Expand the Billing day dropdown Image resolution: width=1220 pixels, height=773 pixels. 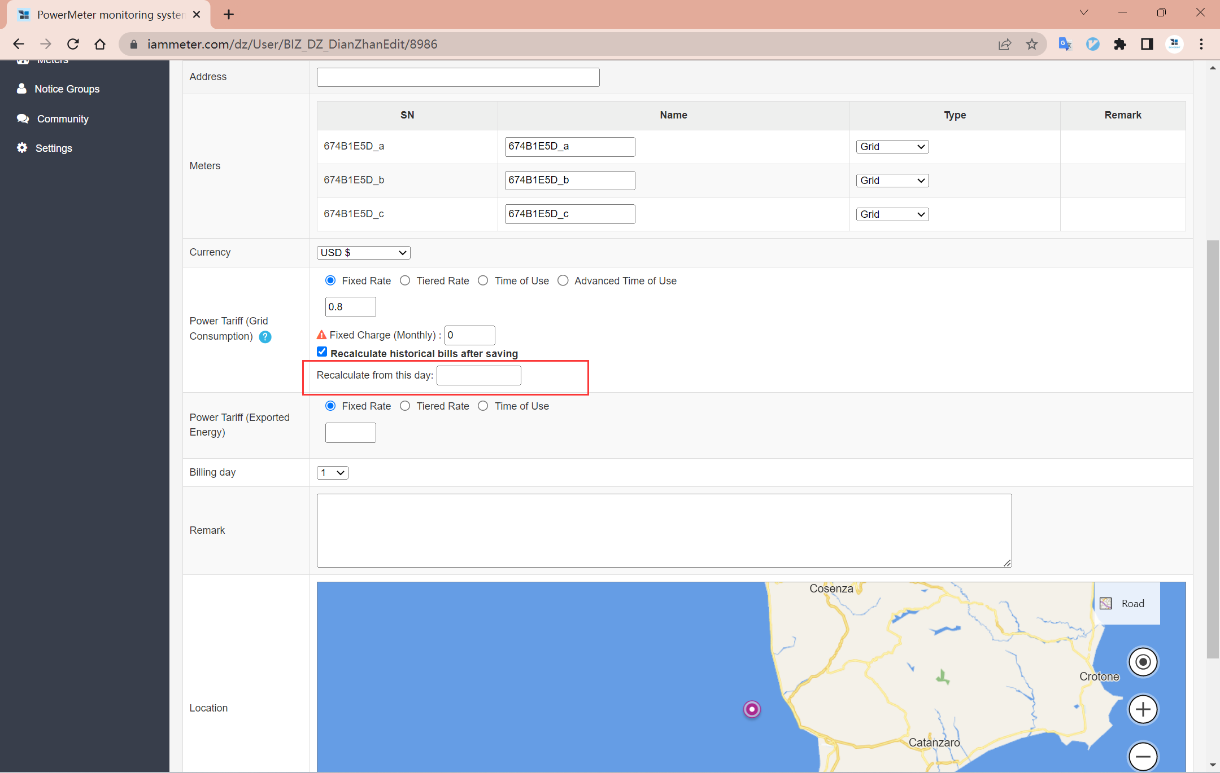click(332, 472)
